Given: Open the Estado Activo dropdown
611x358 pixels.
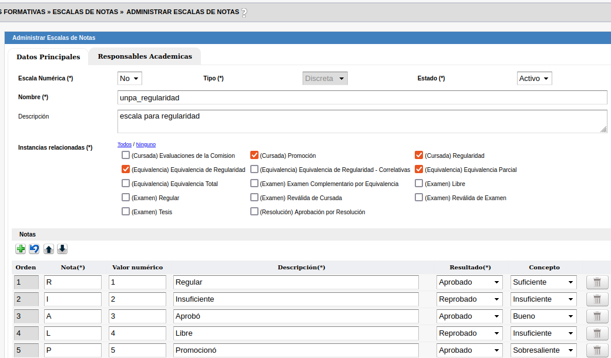Looking at the screenshot, I should [x=534, y=78].
